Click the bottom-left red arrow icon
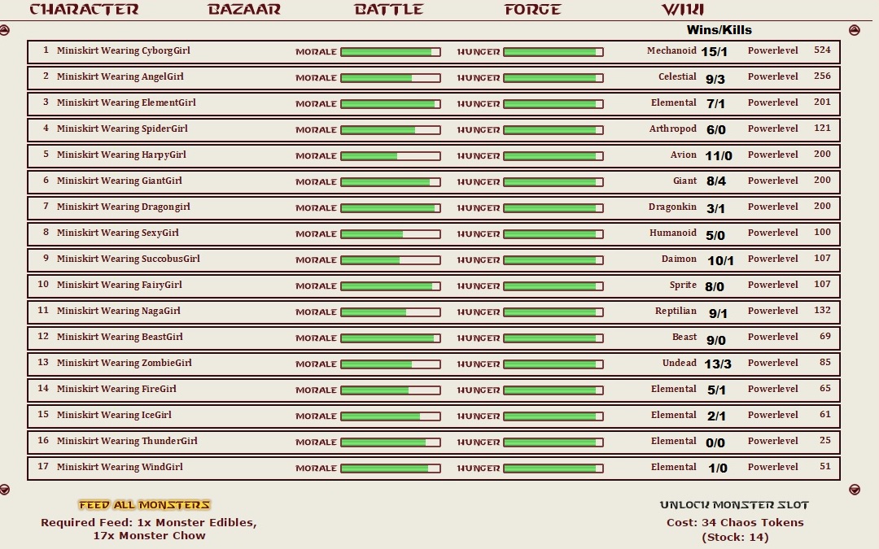This screenshot has width=879, height=549. click(x=4, y=490)
